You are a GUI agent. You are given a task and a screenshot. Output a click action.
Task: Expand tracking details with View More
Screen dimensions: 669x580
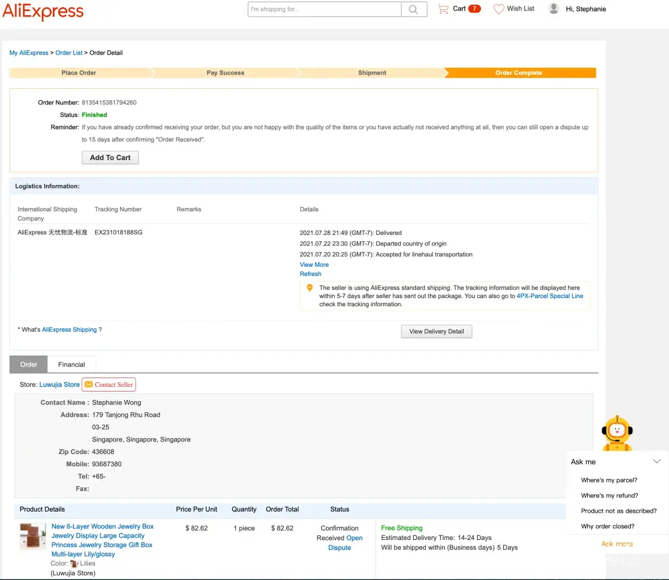click(314, 264)
